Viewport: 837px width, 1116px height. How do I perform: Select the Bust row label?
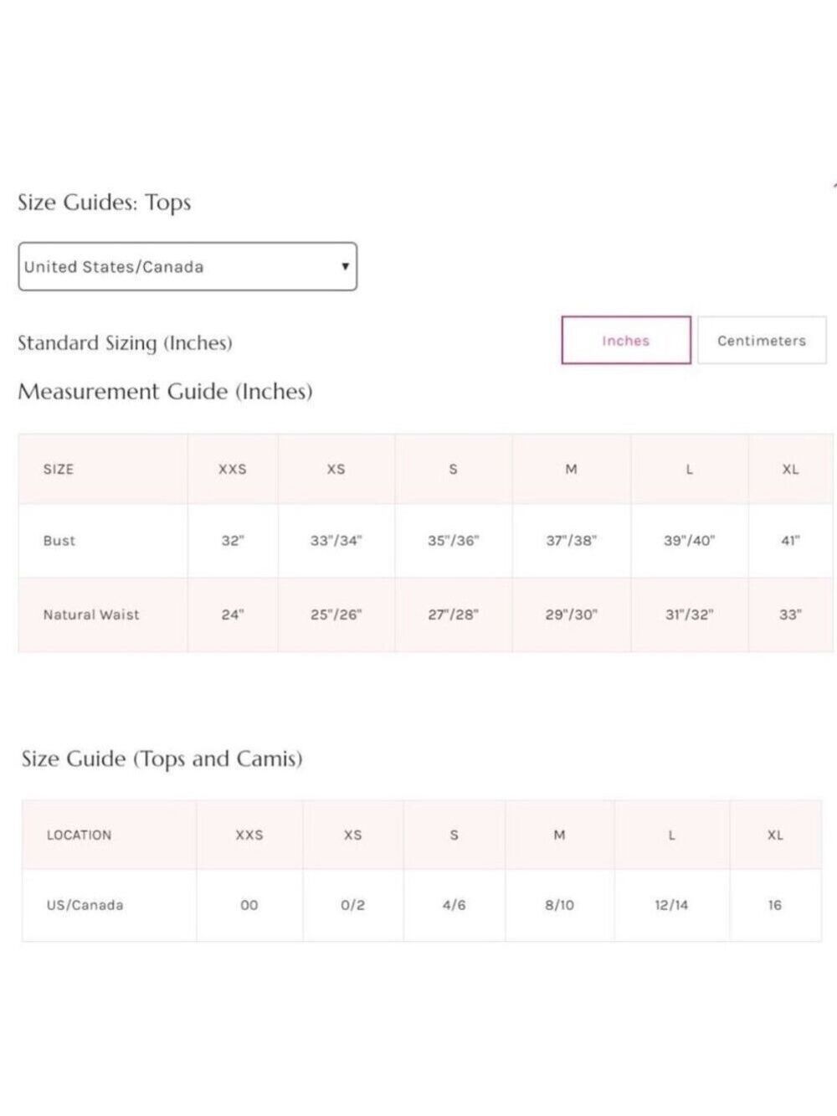point(59,541)
